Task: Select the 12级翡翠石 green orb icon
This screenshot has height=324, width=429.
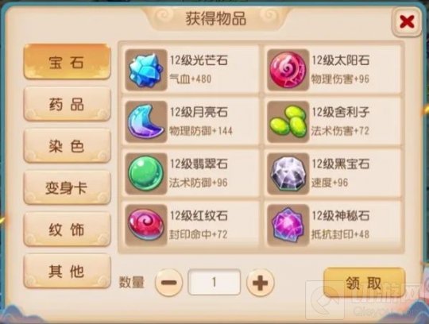Action: click(146, 174)
